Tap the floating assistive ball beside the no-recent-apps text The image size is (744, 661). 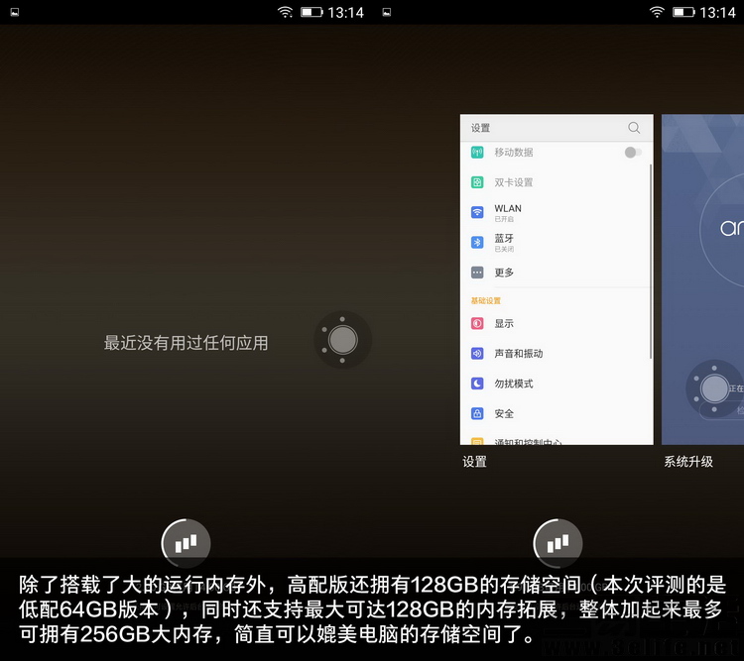342,340
